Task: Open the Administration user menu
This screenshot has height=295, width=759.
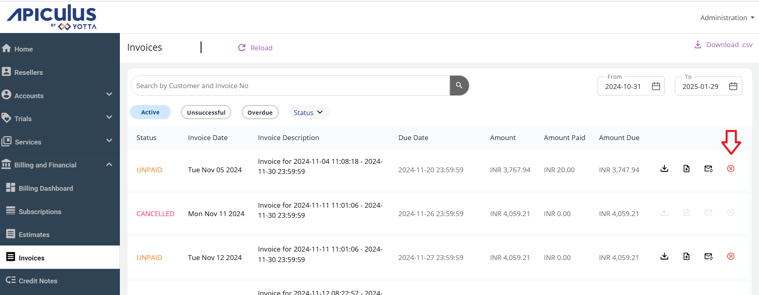Action: 726,18
